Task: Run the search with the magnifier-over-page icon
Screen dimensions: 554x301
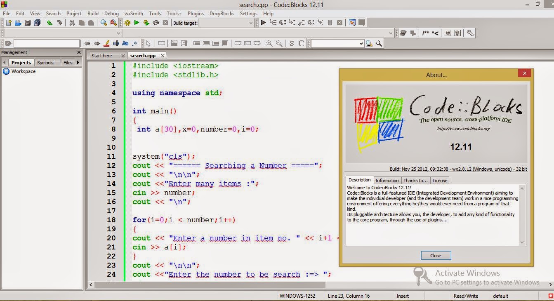Action: (x=369, y=43)
